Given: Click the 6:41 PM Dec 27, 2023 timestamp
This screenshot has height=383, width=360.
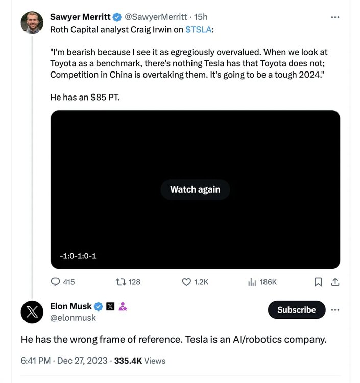Looking at the screenshot, I should click(x=64, y=361).
